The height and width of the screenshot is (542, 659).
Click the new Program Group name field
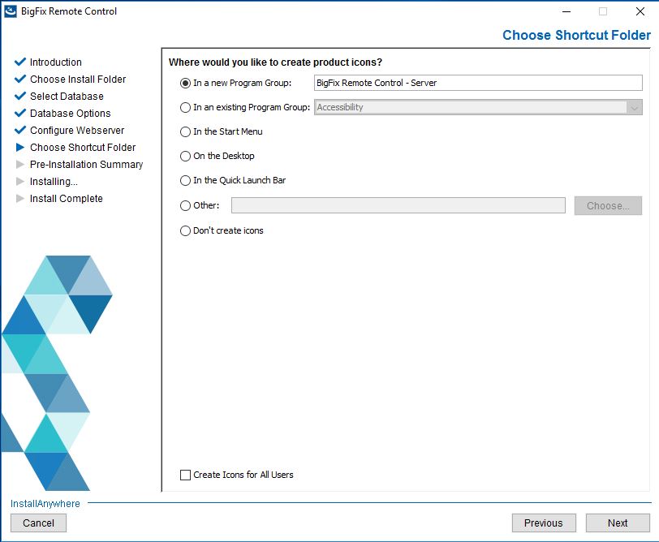tap(478, 83)
